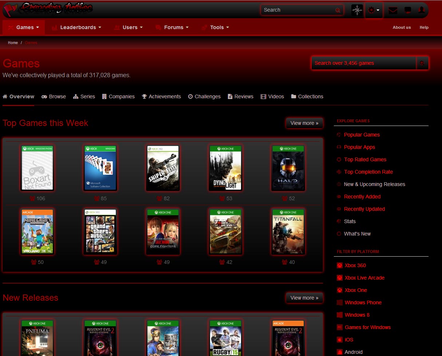The height and width of the screenshot is (356, 442).
Task: Click the Xbox Live Arcade platform icon
Action: tap(339, 278)
